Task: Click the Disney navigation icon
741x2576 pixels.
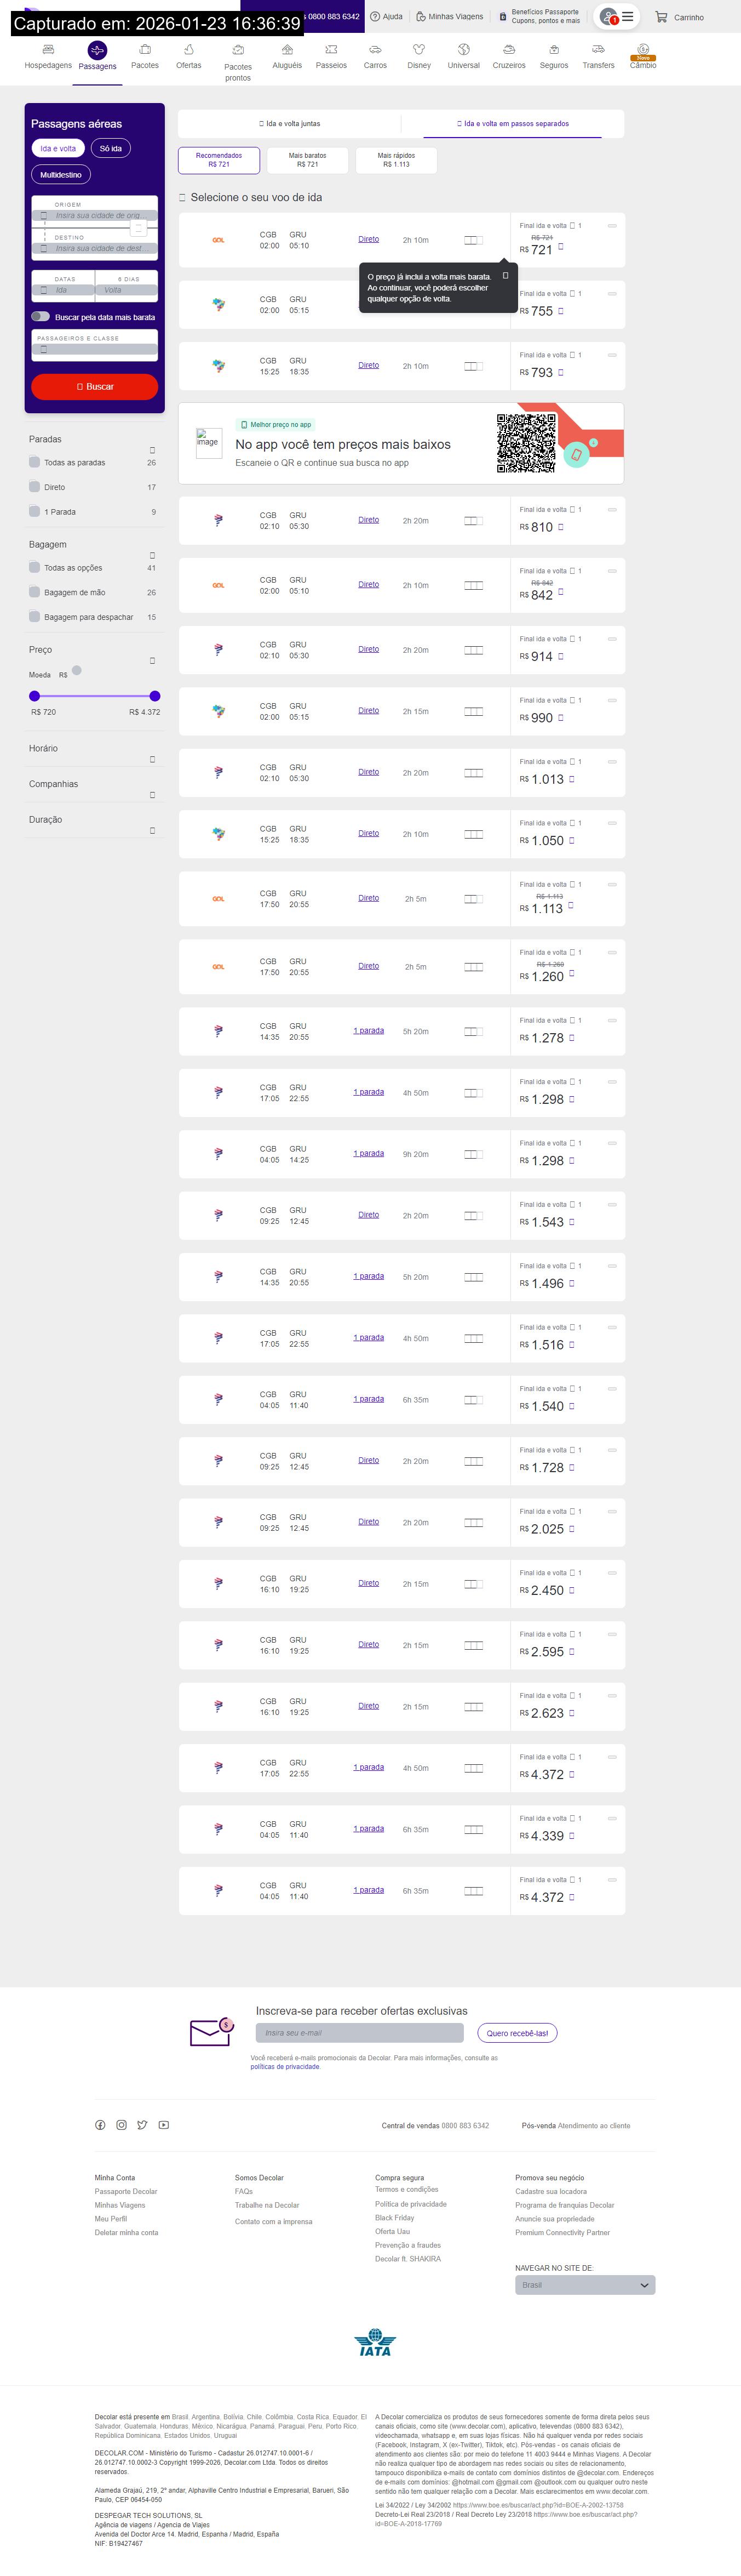Action: [418, 50]
